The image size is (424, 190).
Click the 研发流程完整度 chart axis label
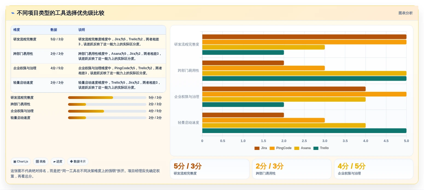pos(187,44)
